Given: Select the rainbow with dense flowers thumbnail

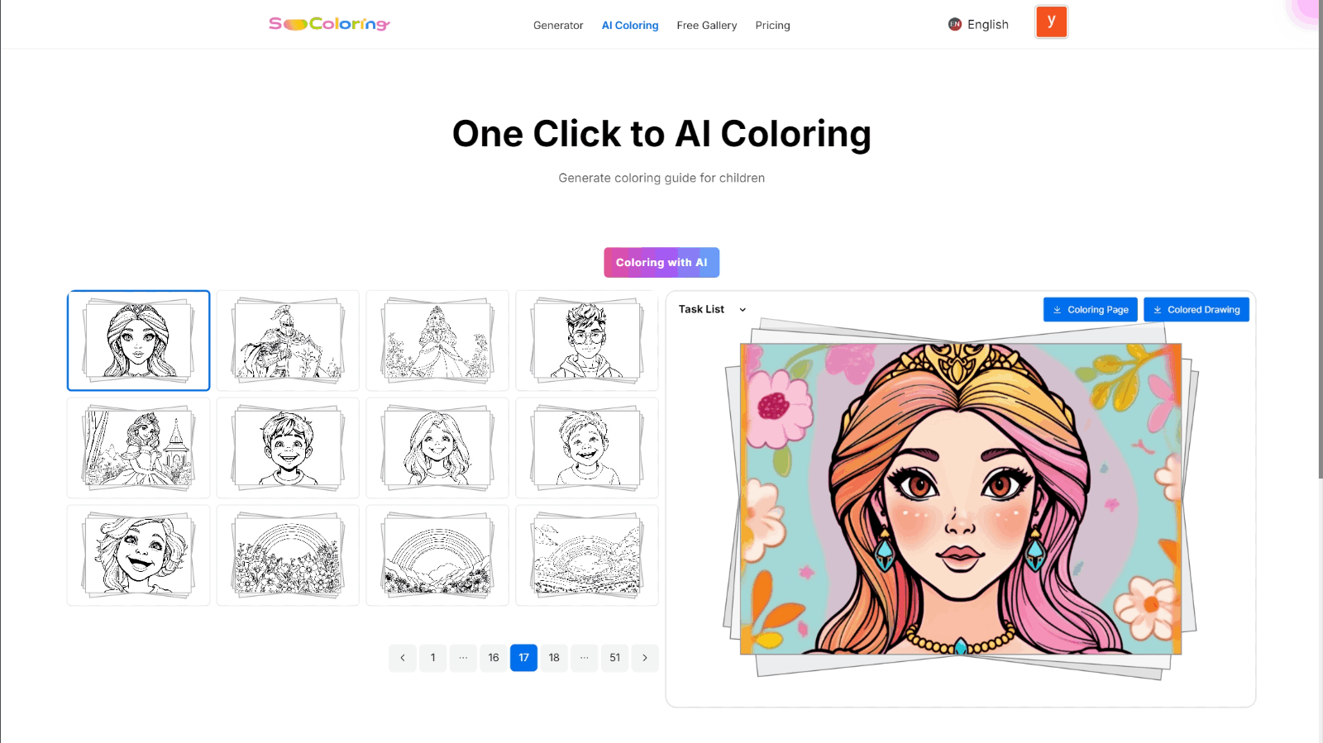Looking at the screenshot, I should 288,555.
